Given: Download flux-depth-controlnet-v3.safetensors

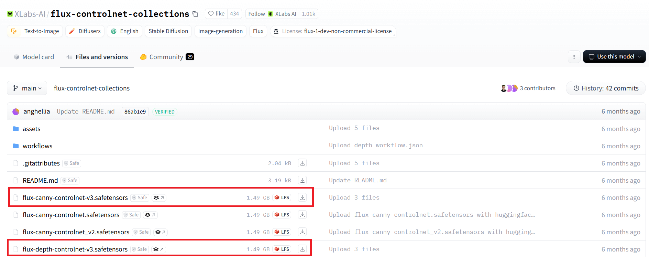Looking at the screenshot, I should 302,249.
